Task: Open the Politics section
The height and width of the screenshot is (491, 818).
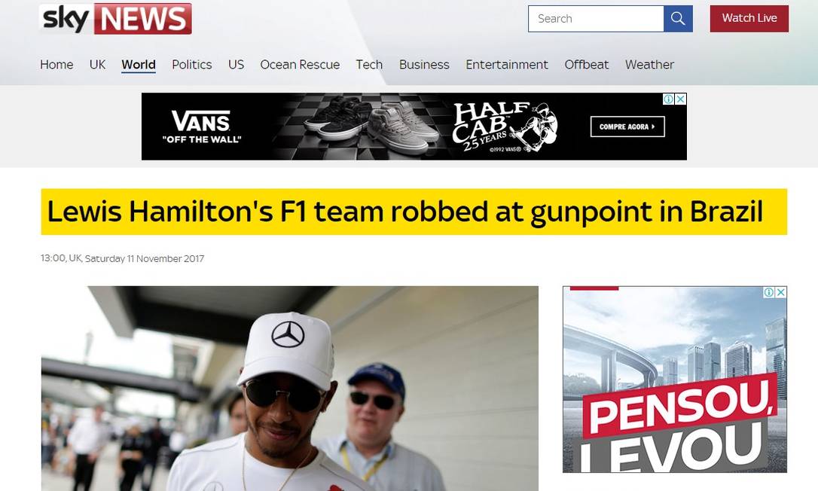Action: (192, 65)
